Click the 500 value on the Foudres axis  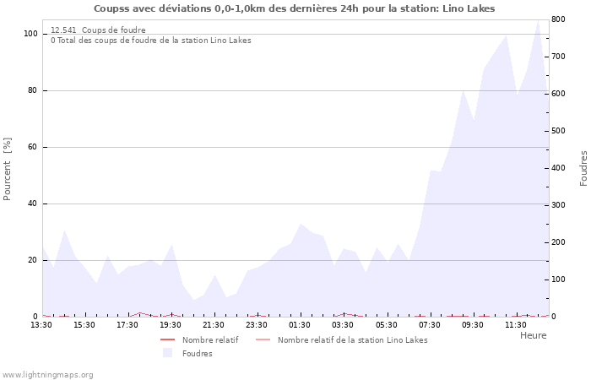[558, 131]
